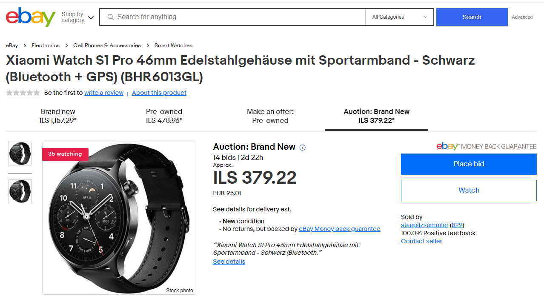Select the Auction: Brand New tab

point(376,116)
